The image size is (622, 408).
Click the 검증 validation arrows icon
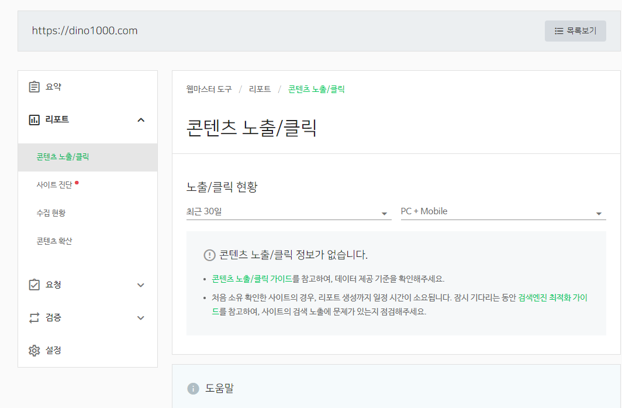coord(33,317)
